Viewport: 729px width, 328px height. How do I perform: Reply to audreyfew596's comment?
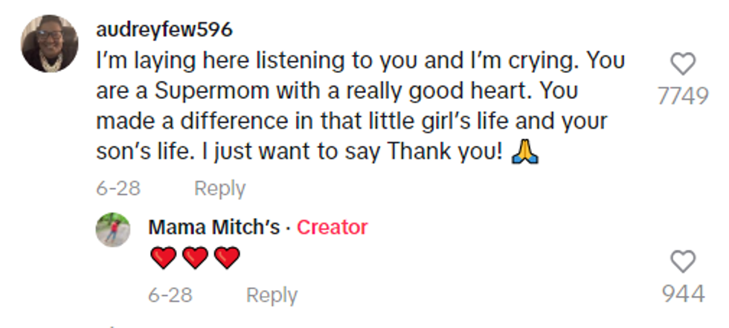(x=219, y=189)
